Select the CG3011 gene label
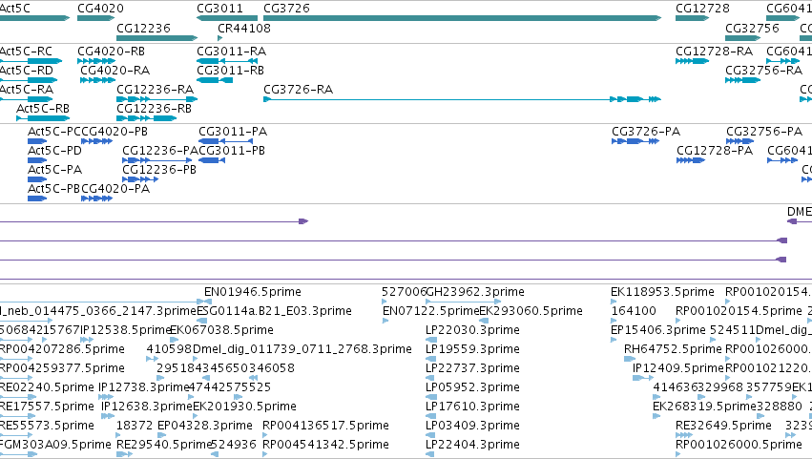 click(x=219, y=9)
